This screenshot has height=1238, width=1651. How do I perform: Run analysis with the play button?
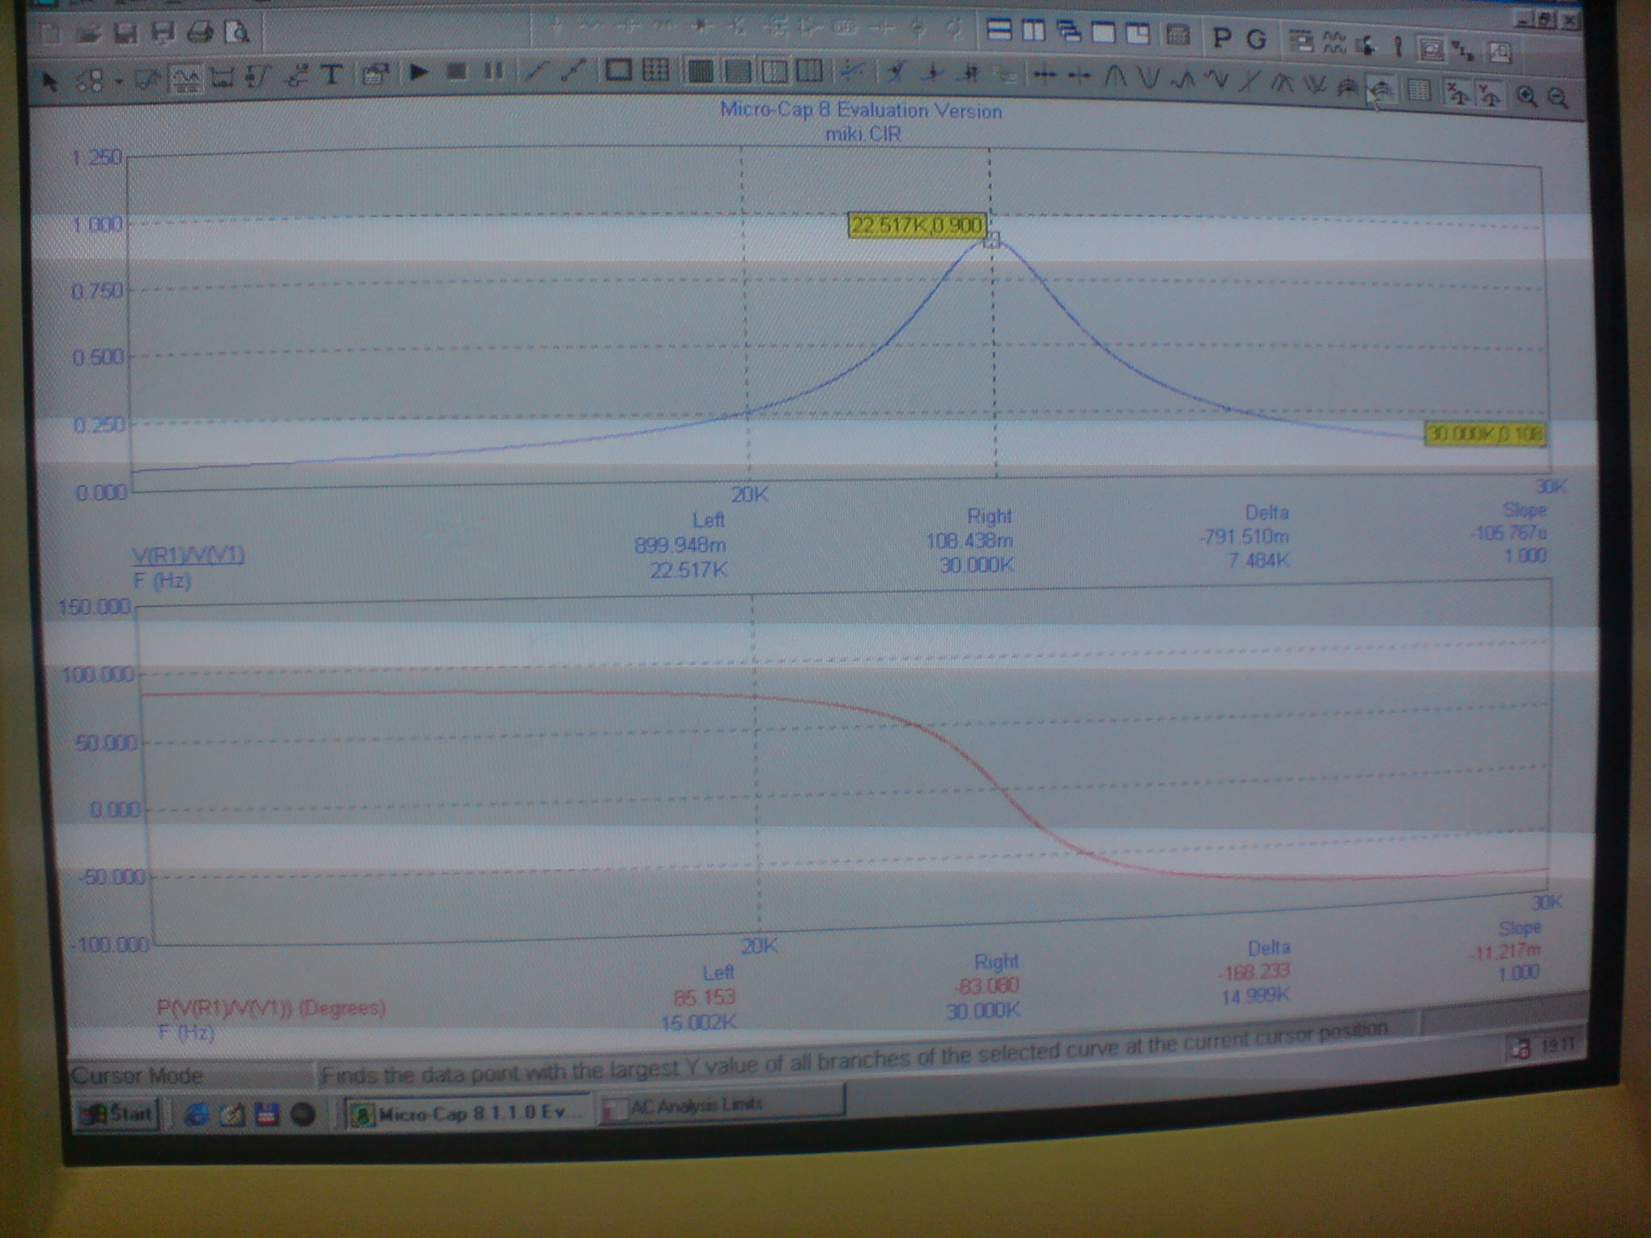click(x=418, y=73)
